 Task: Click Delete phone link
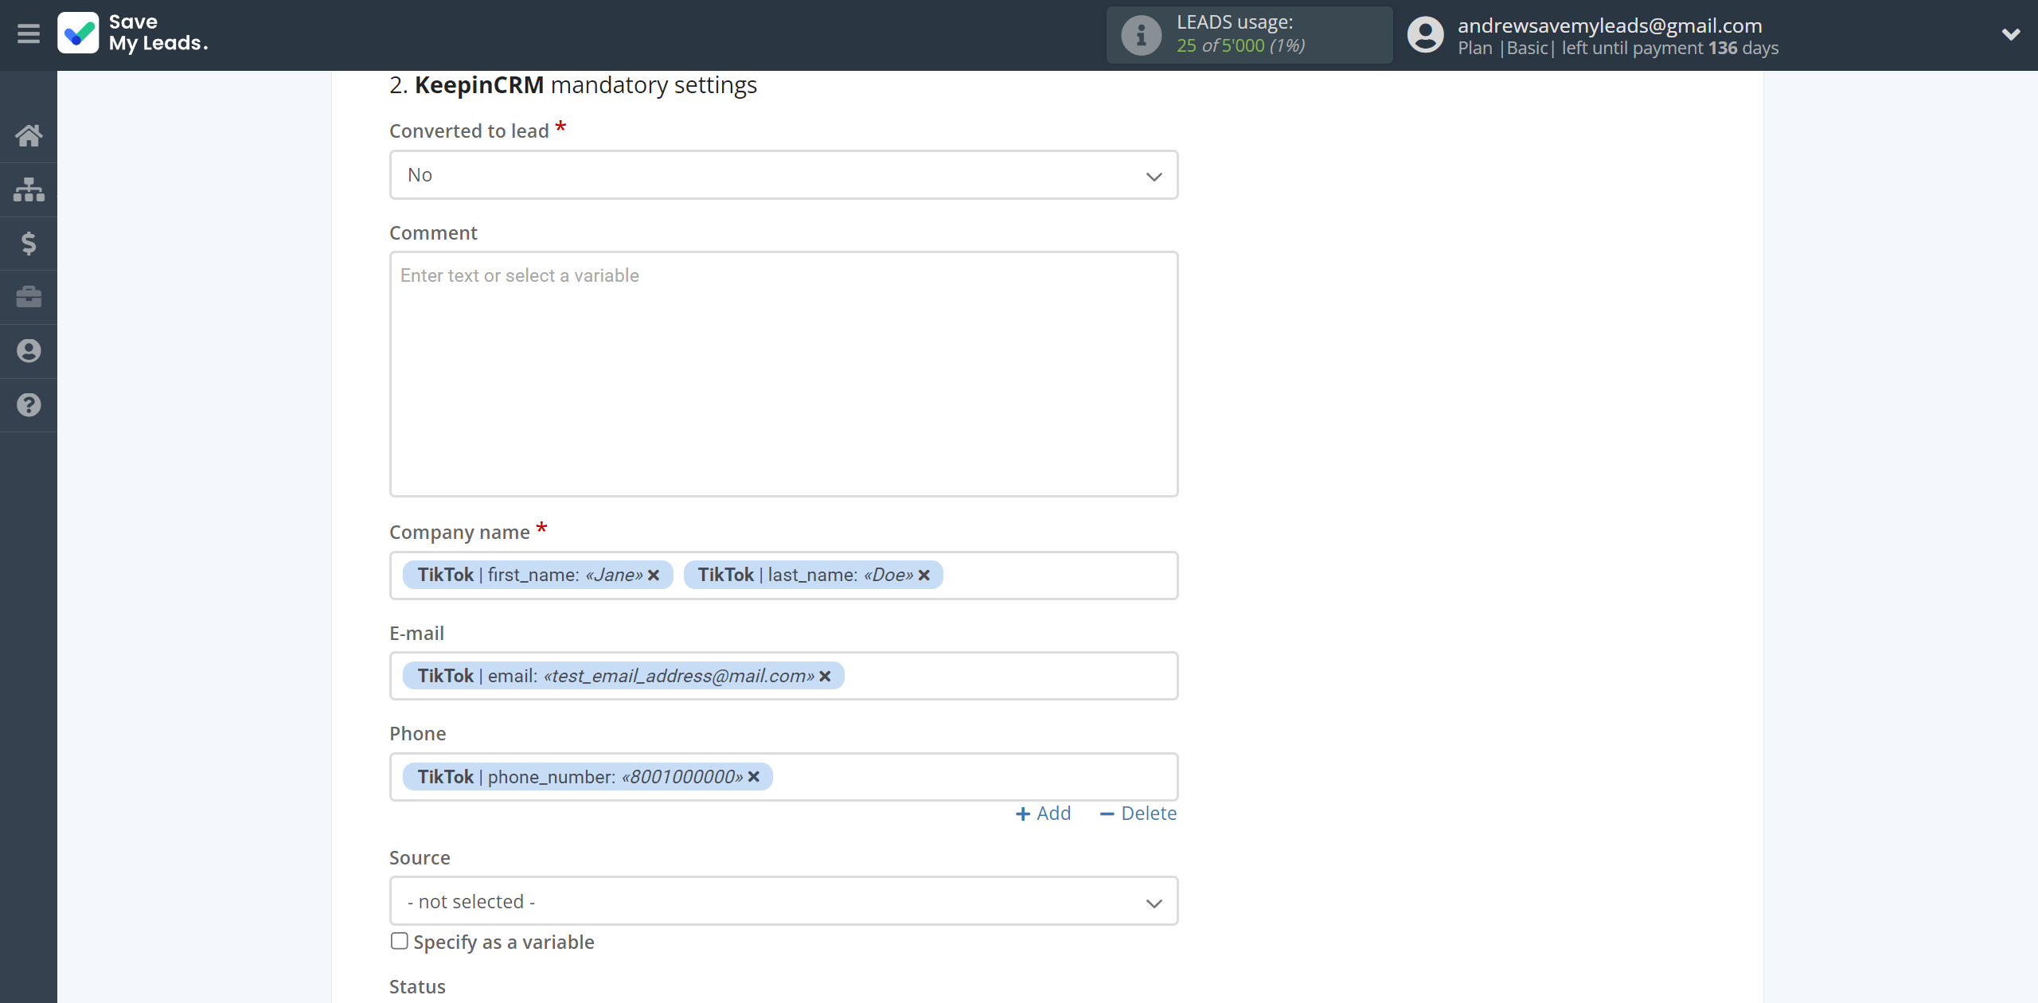tap(1138, 814)
